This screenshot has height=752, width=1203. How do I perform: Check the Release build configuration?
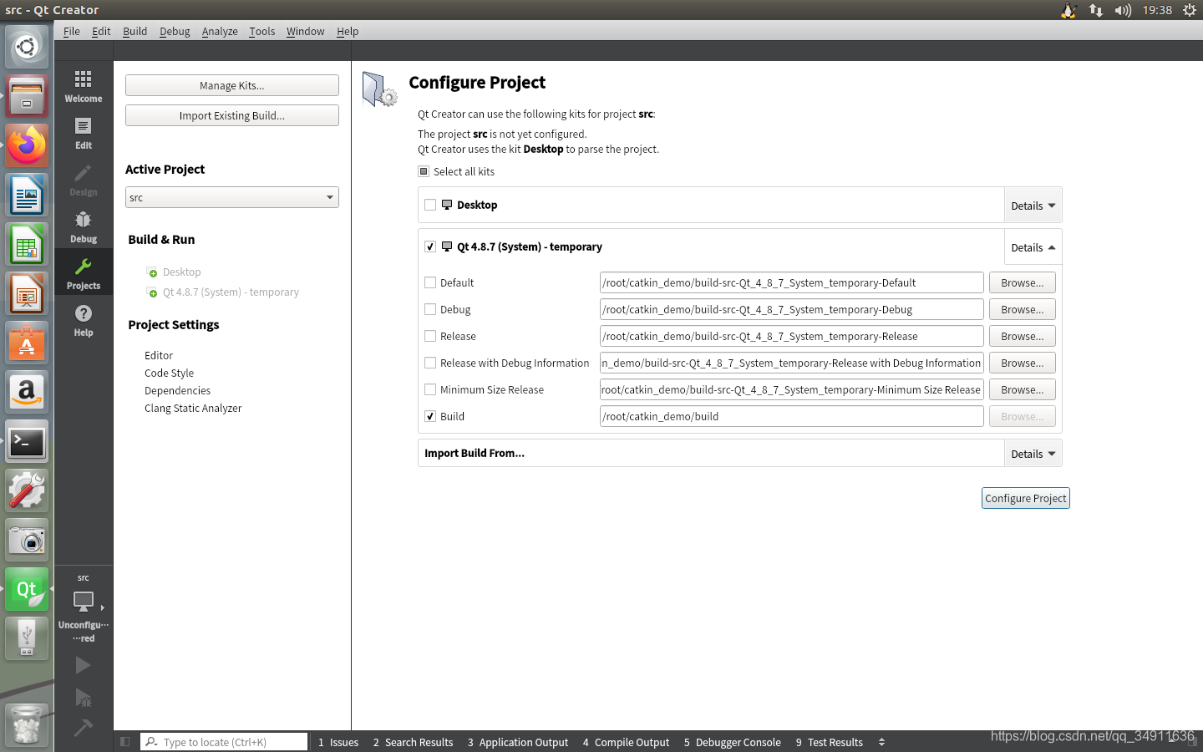pyautogui.click(x=430, y=336)
